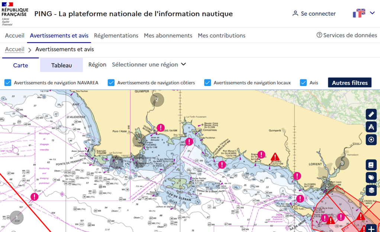This screenshot has height=232, width=380.
Task: Disable Avertissements de navigation locaux checkbox
Action: [x=207, y=83]
